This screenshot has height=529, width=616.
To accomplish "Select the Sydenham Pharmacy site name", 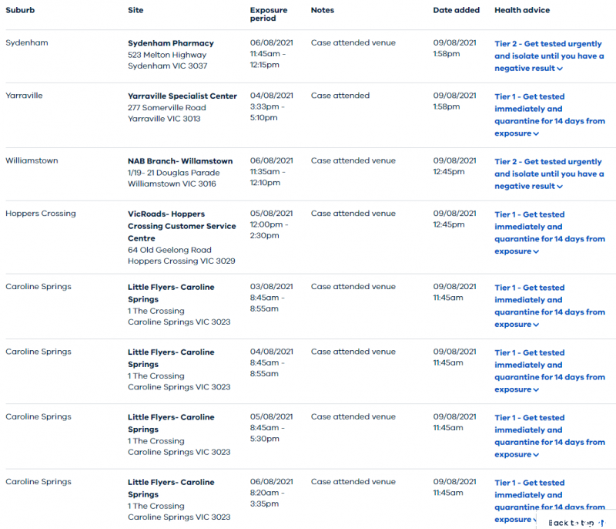I will (x=171, y=43).
